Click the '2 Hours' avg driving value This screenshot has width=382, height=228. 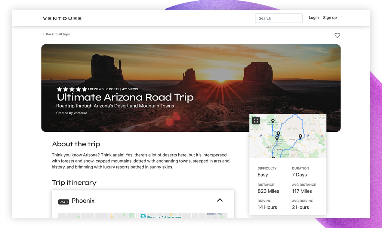pyautogui.click(x=300, y=207)
